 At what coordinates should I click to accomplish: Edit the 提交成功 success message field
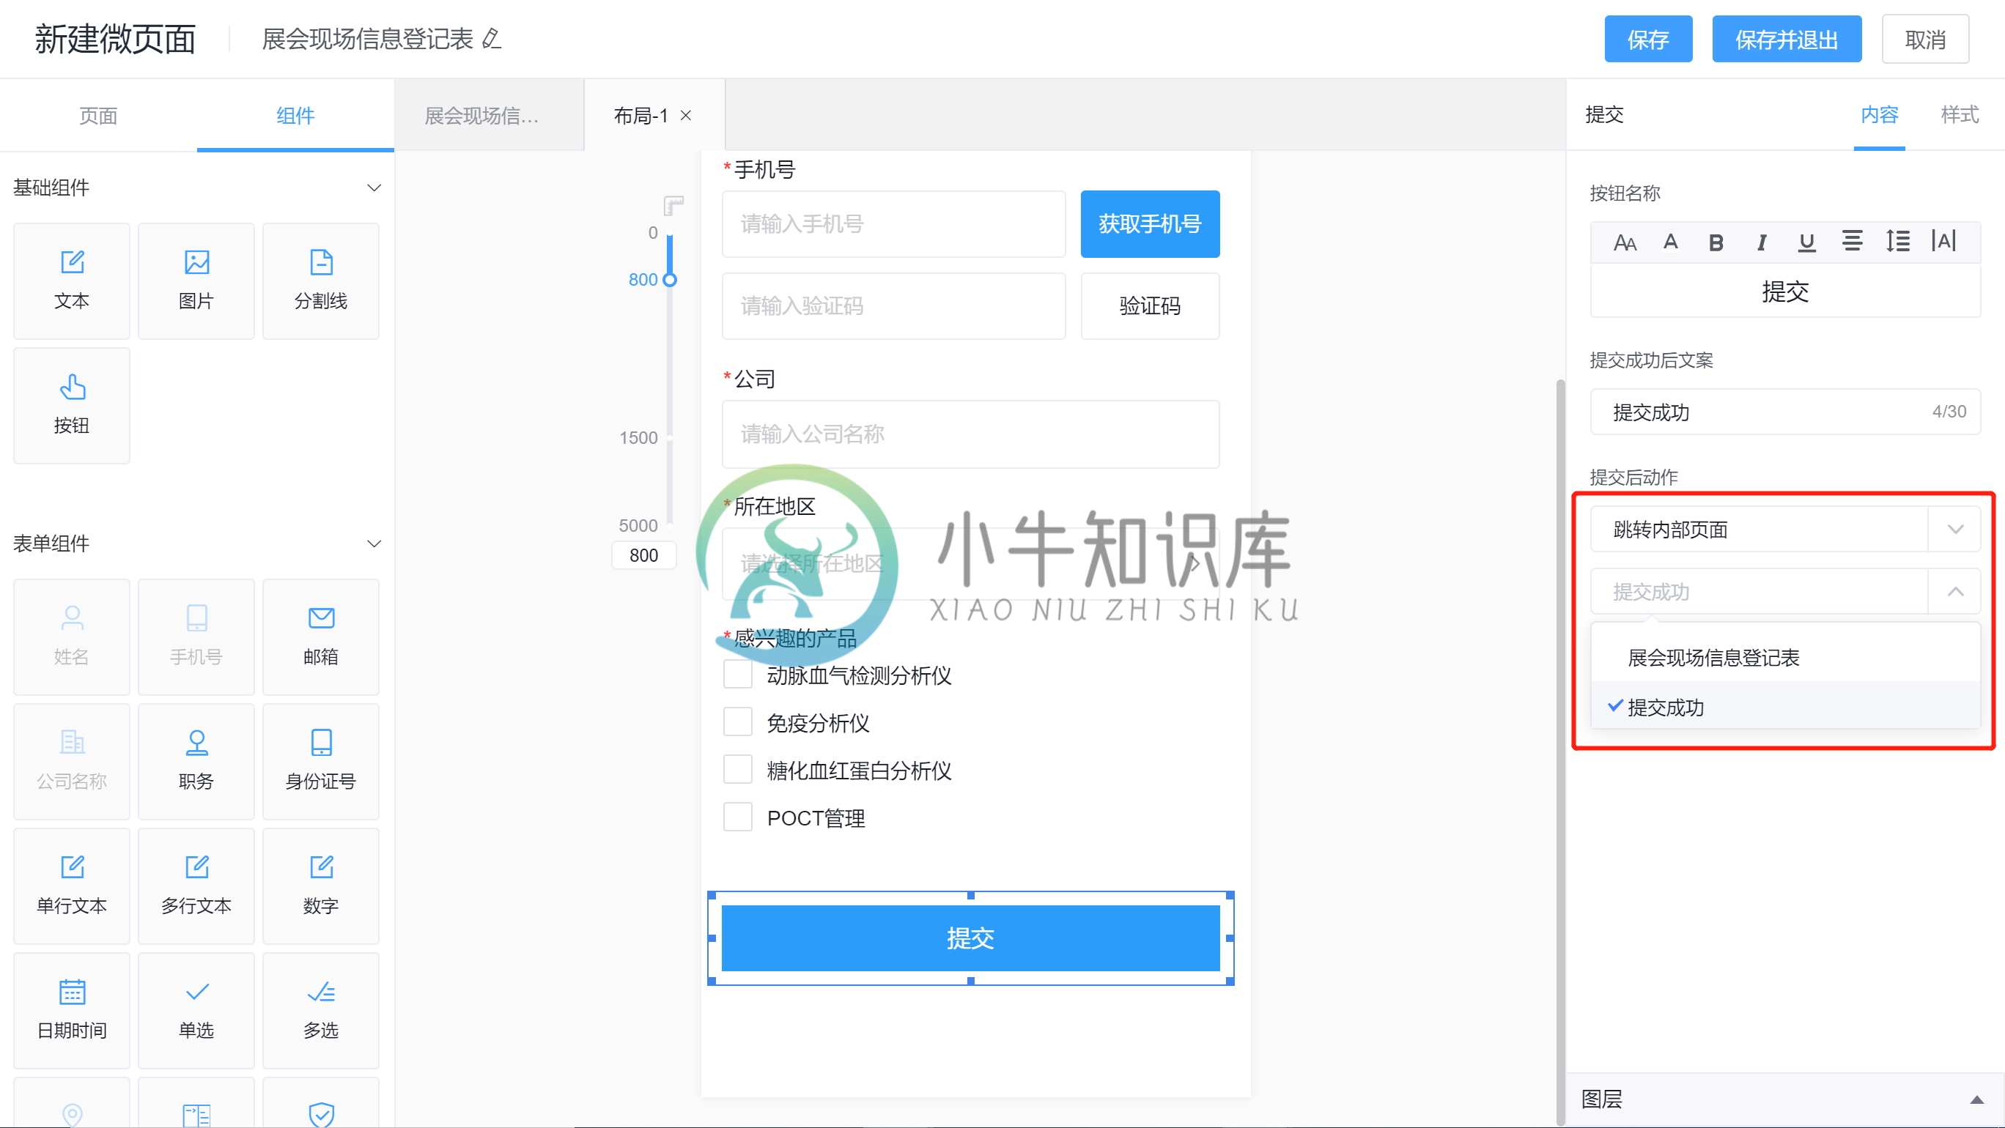(1784, 412)
